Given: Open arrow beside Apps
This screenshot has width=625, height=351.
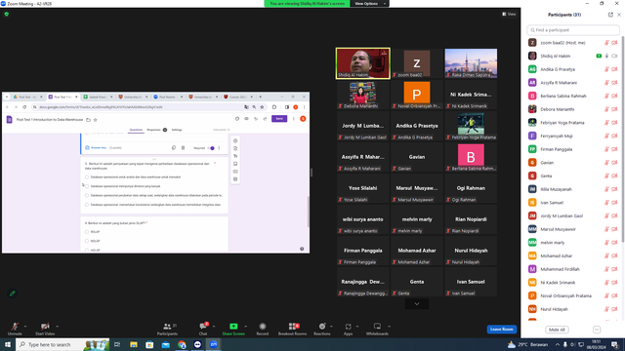Looking at the screenshot, I should coord(357,327).
